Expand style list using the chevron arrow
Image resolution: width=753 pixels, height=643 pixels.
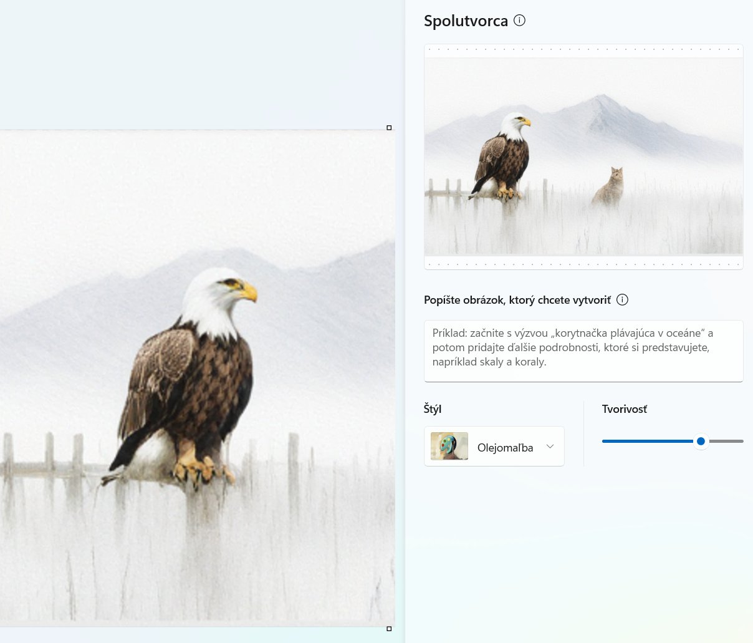point(550,447)
